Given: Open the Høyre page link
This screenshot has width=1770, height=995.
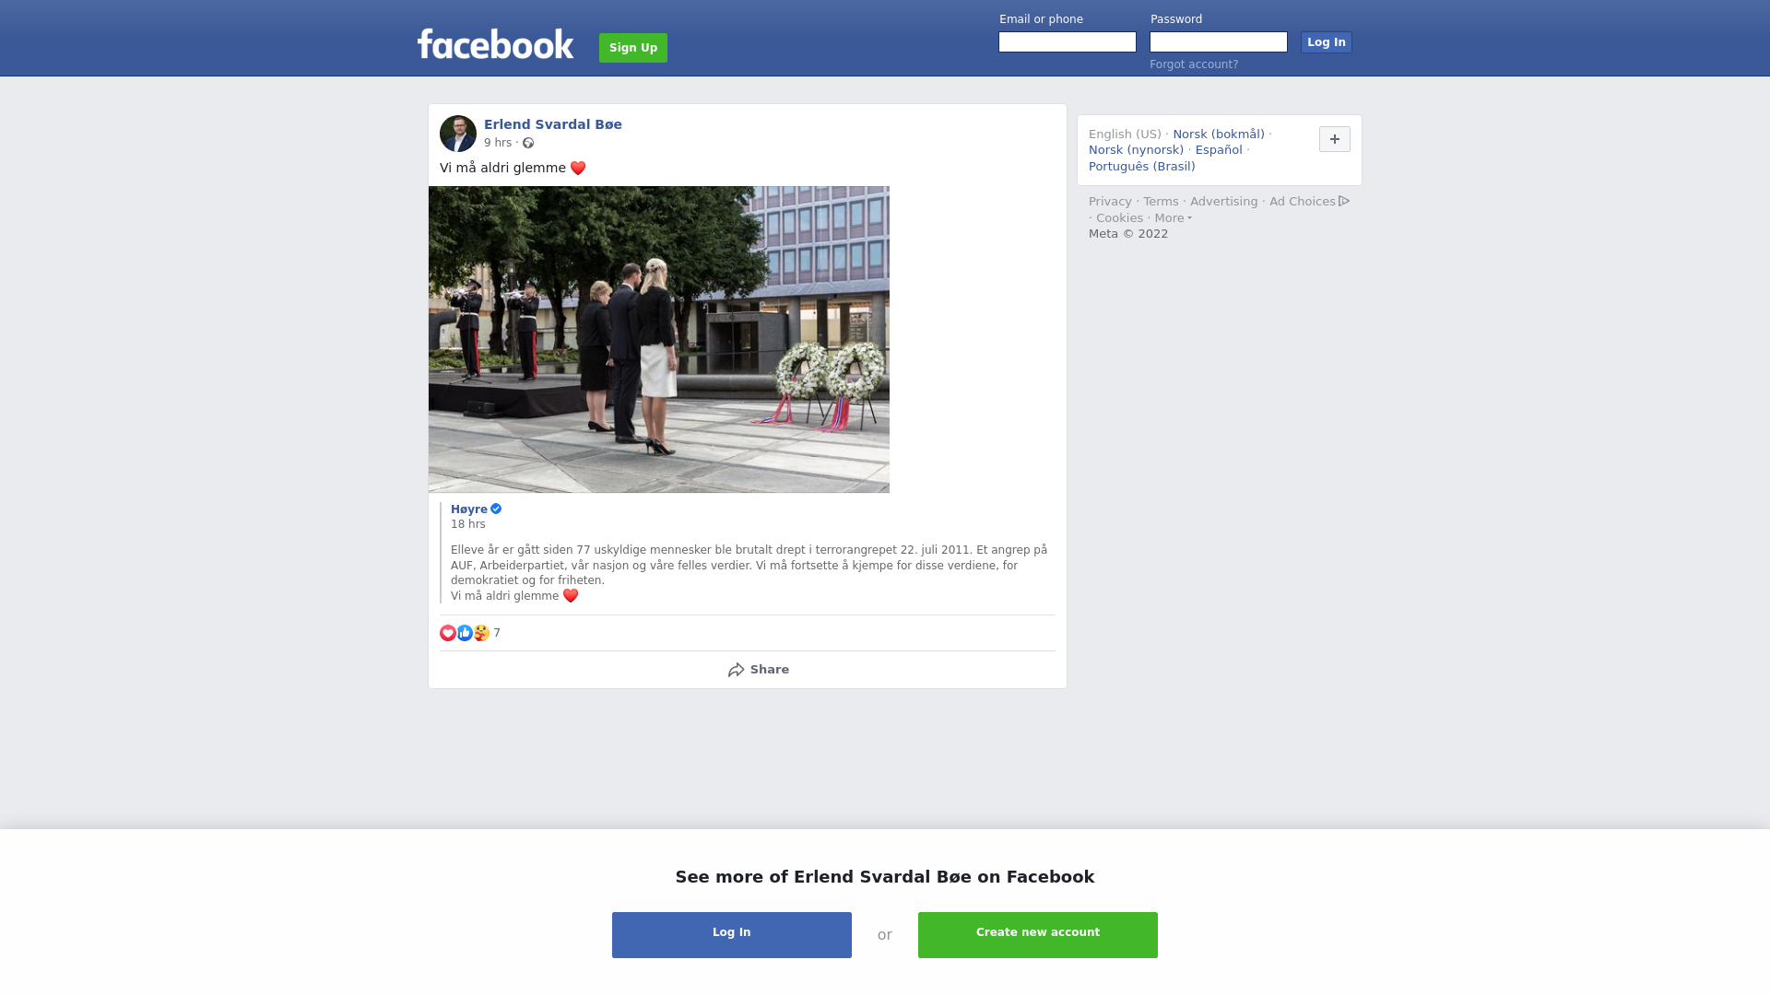Looking at the screenshot, I should coord(469,509).
